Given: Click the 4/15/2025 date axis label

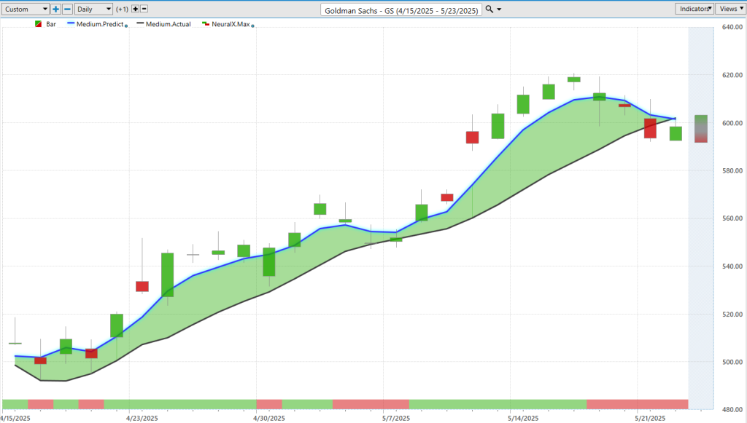Looking at the screenshot, I should [x=15, y=418].
